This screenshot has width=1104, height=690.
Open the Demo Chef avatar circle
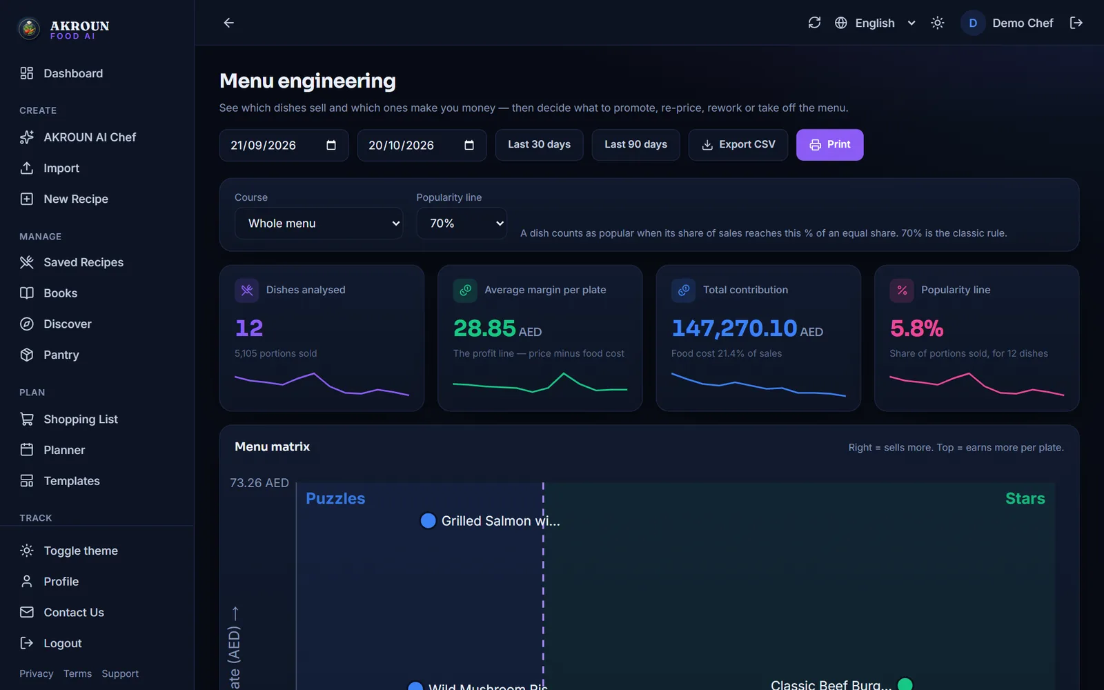(x=973, y=23)
